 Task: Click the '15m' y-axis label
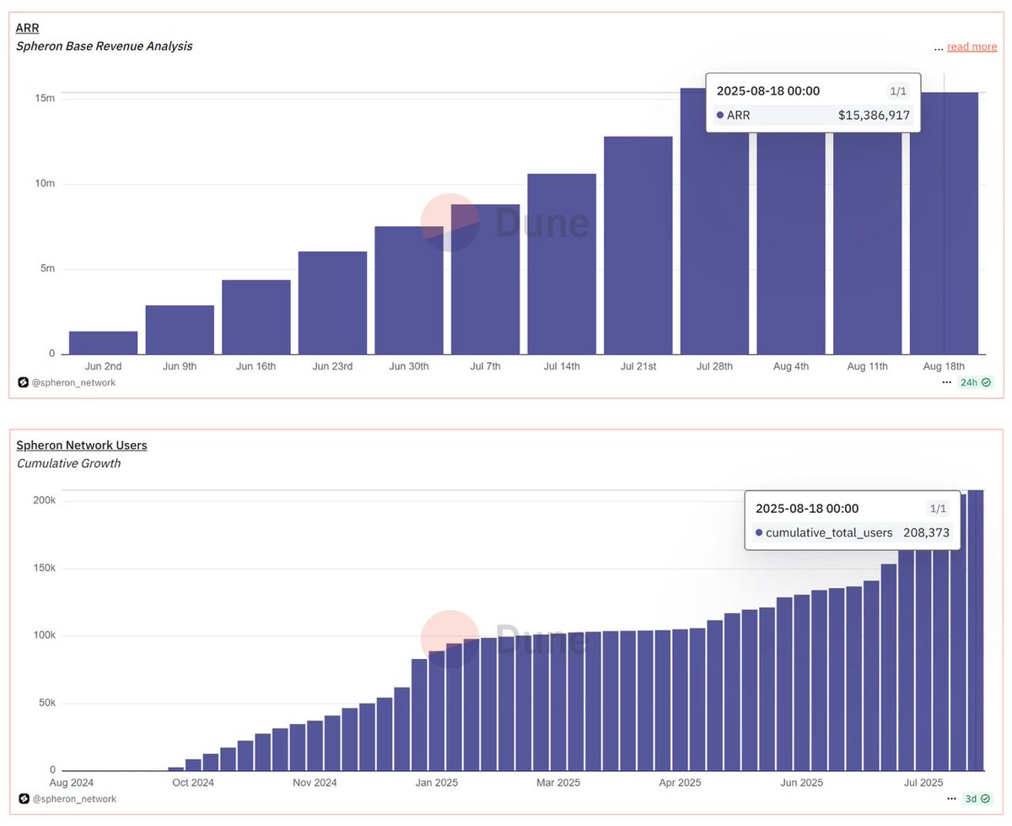(45, 99)
